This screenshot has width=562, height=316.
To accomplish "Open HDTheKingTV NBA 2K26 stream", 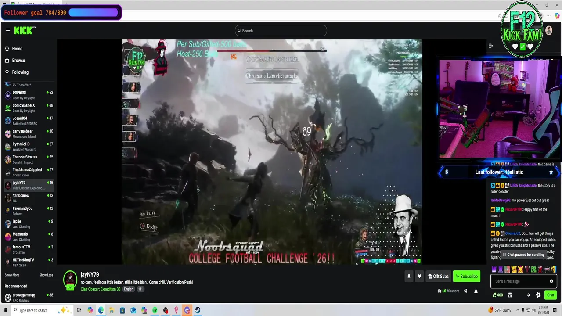I will click(29, 262).
